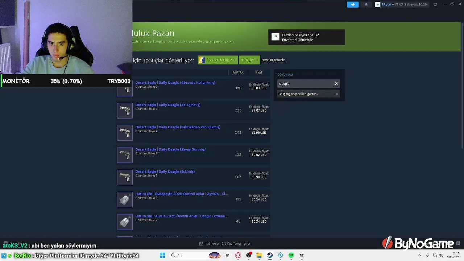Click the $3.96 USD price cell
Screen dimensions: 464x261
tap(259, 132)
